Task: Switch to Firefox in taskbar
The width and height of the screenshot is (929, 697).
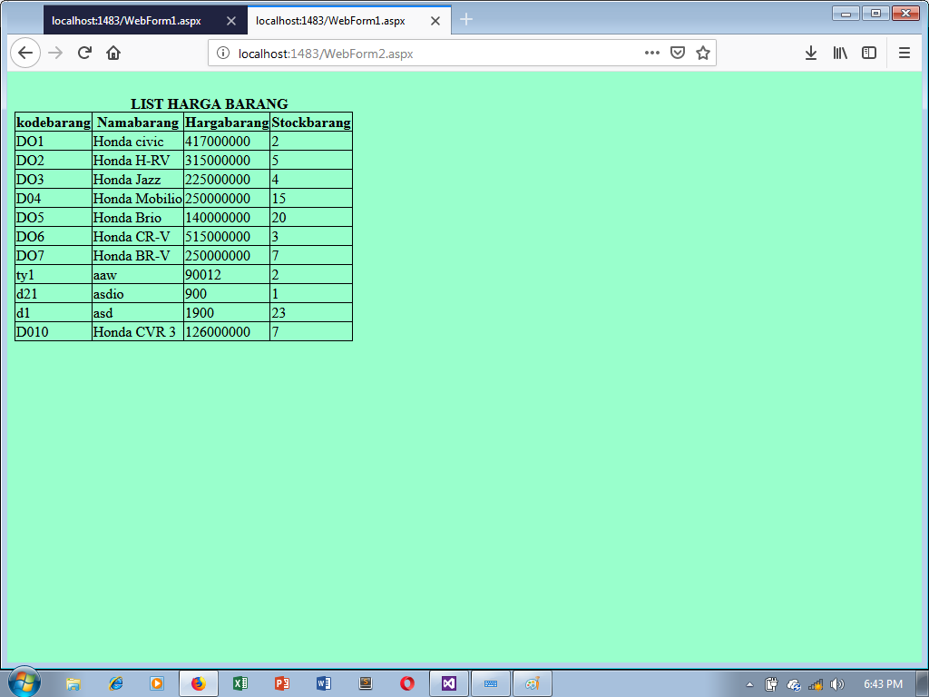Action: pos(199,683)
